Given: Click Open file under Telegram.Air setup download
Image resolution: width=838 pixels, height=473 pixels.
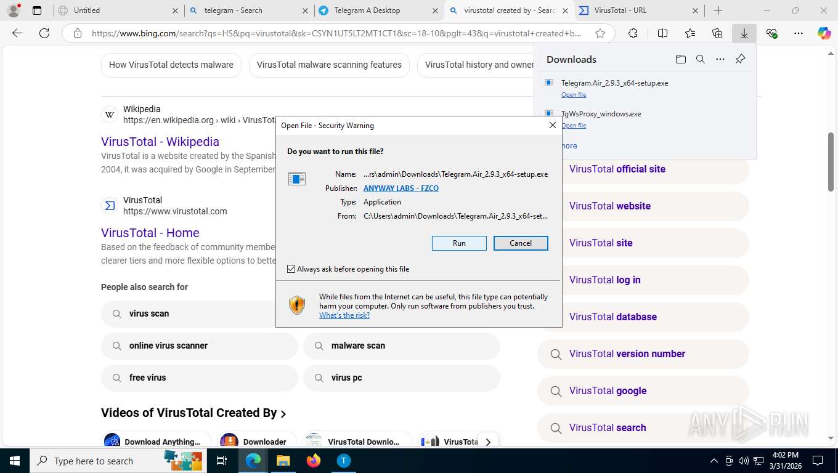Looking at the screenshot, I should [574, 95].
